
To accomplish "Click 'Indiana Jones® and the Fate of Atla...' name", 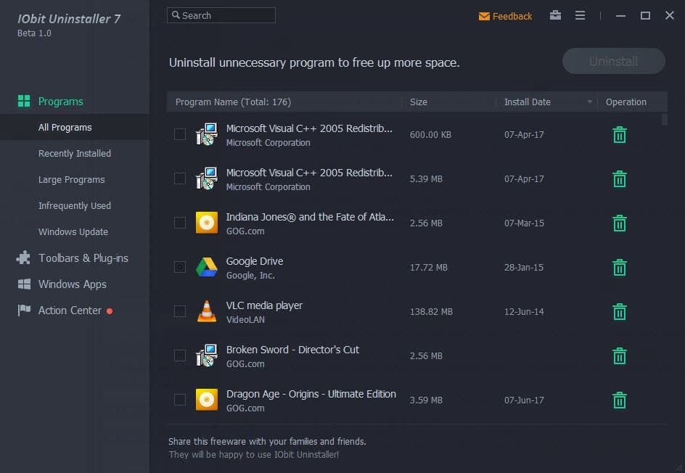I will pyautogui.click(x=310, y=217).
